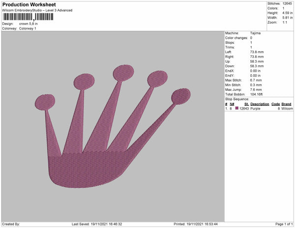295x228 pixels.
Task: Click the "Created By:" footer field
Action: [11, 224]
